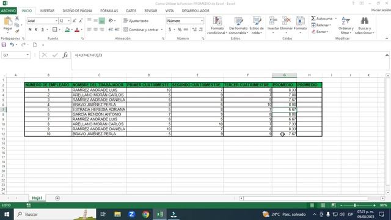Click the Cortar (cut) scissors icon
391x220 pixels.
16,18
